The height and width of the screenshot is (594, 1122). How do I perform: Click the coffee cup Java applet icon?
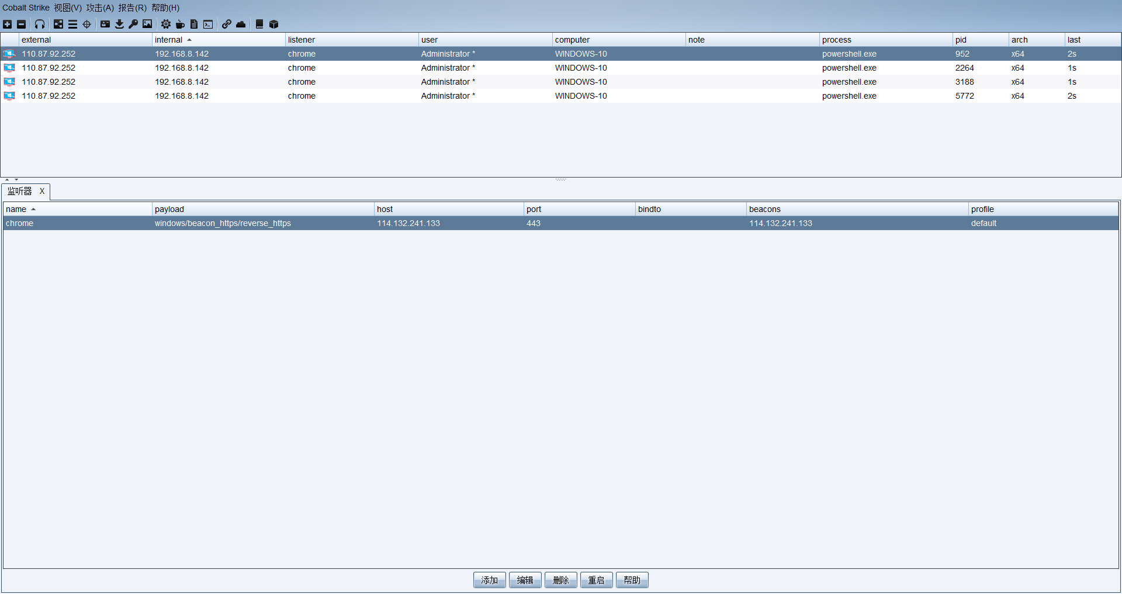click(x=180, y=24)
